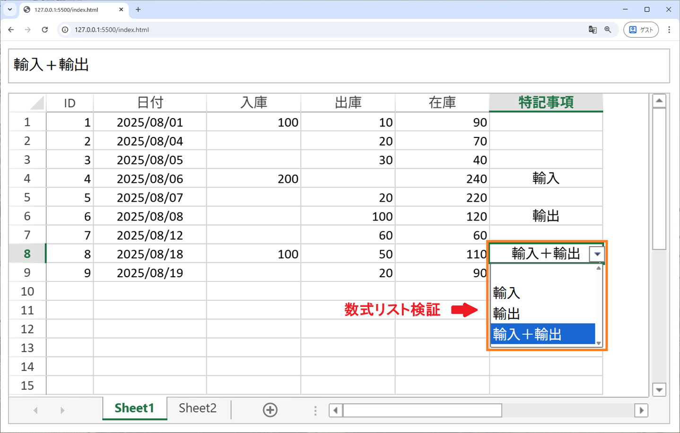
Task: Choose 輸入 from the dropdown list
Action: (543, 293)
